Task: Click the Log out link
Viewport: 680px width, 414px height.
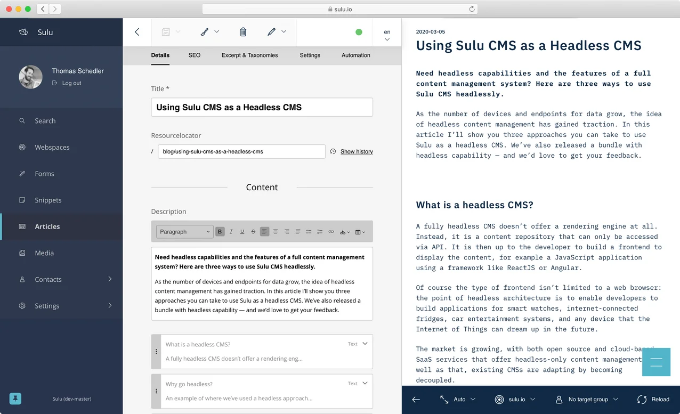Action: 71,83
